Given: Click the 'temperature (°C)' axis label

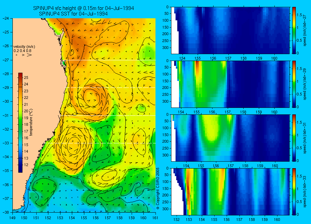Looking at the screenshot, I should [31, 122].
